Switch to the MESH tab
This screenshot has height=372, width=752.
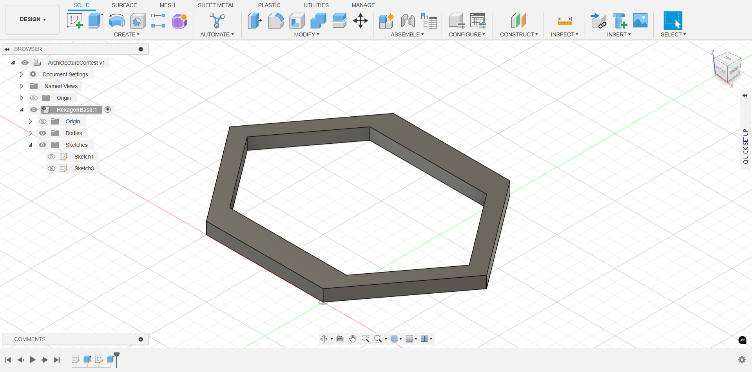(x=167, y=5)
